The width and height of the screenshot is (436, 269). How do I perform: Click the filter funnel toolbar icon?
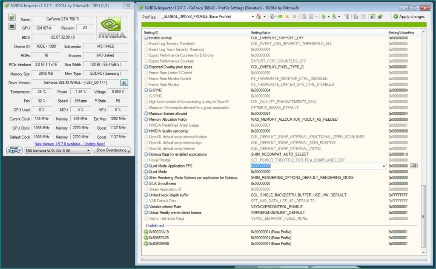tap(347, 17)
